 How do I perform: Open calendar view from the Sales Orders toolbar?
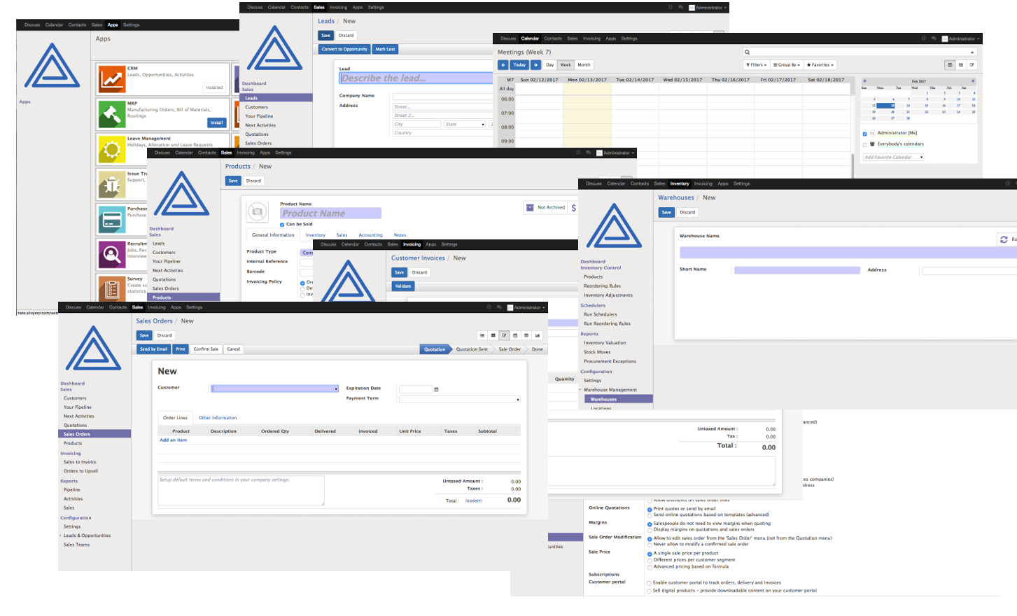pos(515,335)
